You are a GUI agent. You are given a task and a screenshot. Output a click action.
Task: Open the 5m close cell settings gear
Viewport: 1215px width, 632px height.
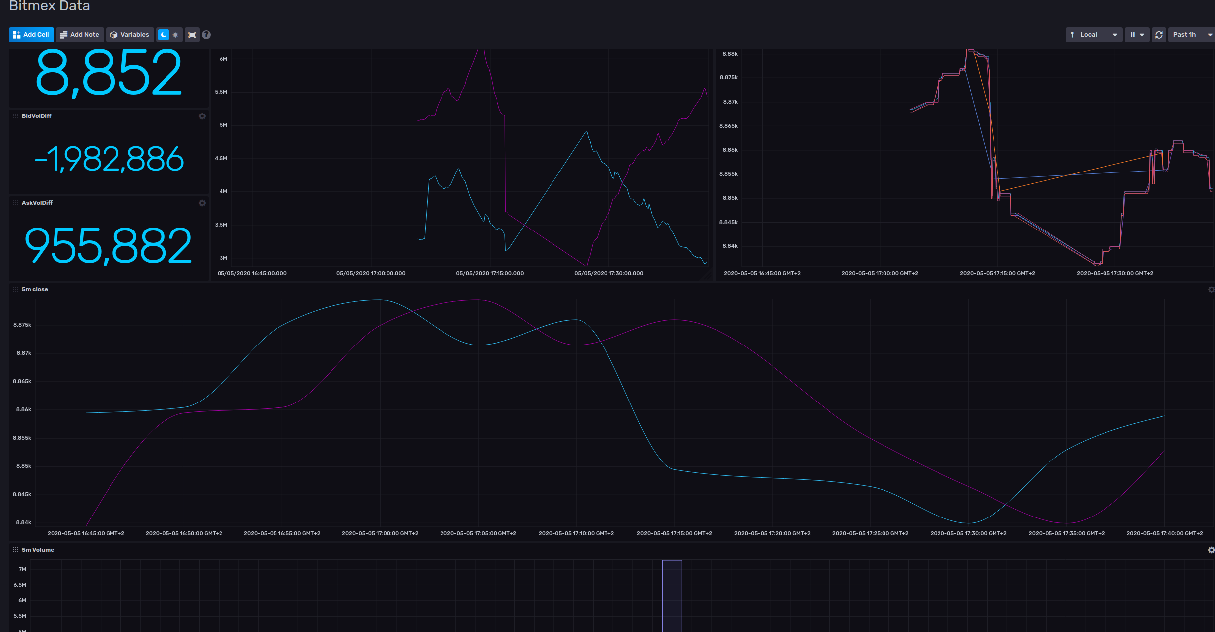point(1211,290)
